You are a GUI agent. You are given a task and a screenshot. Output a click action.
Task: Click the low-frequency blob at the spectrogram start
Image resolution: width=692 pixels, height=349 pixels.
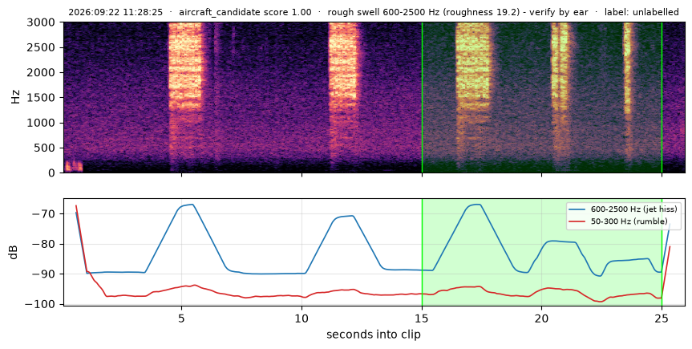pos(74,166)
